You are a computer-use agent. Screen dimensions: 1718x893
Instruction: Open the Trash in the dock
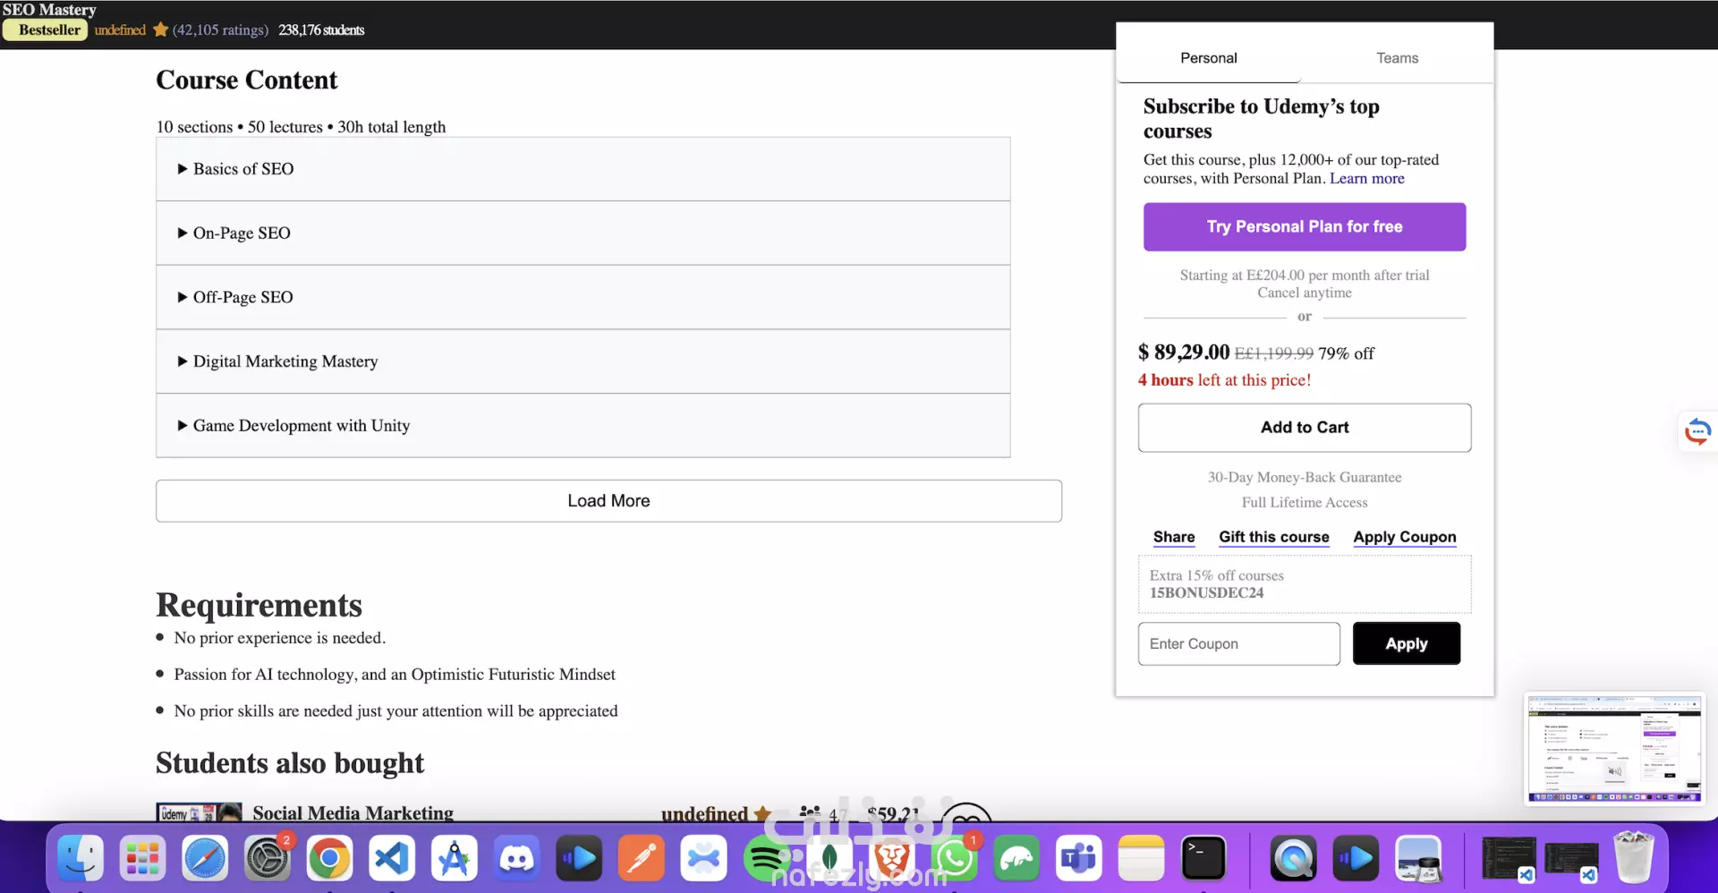[1634, 856]
